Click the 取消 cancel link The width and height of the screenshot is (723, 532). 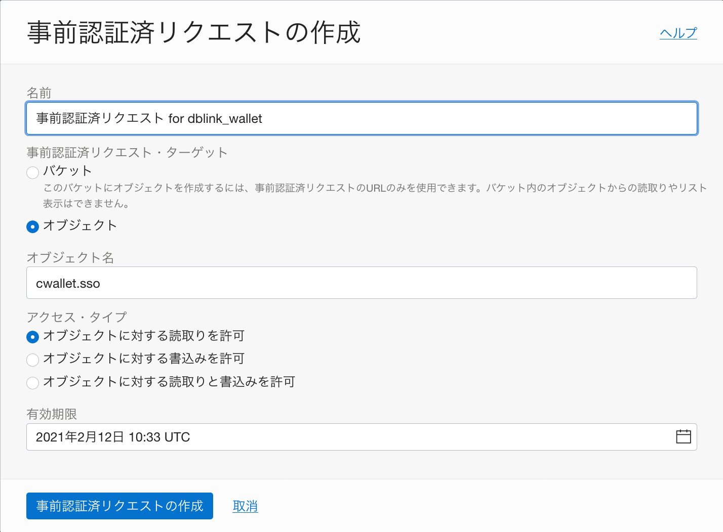245,506
